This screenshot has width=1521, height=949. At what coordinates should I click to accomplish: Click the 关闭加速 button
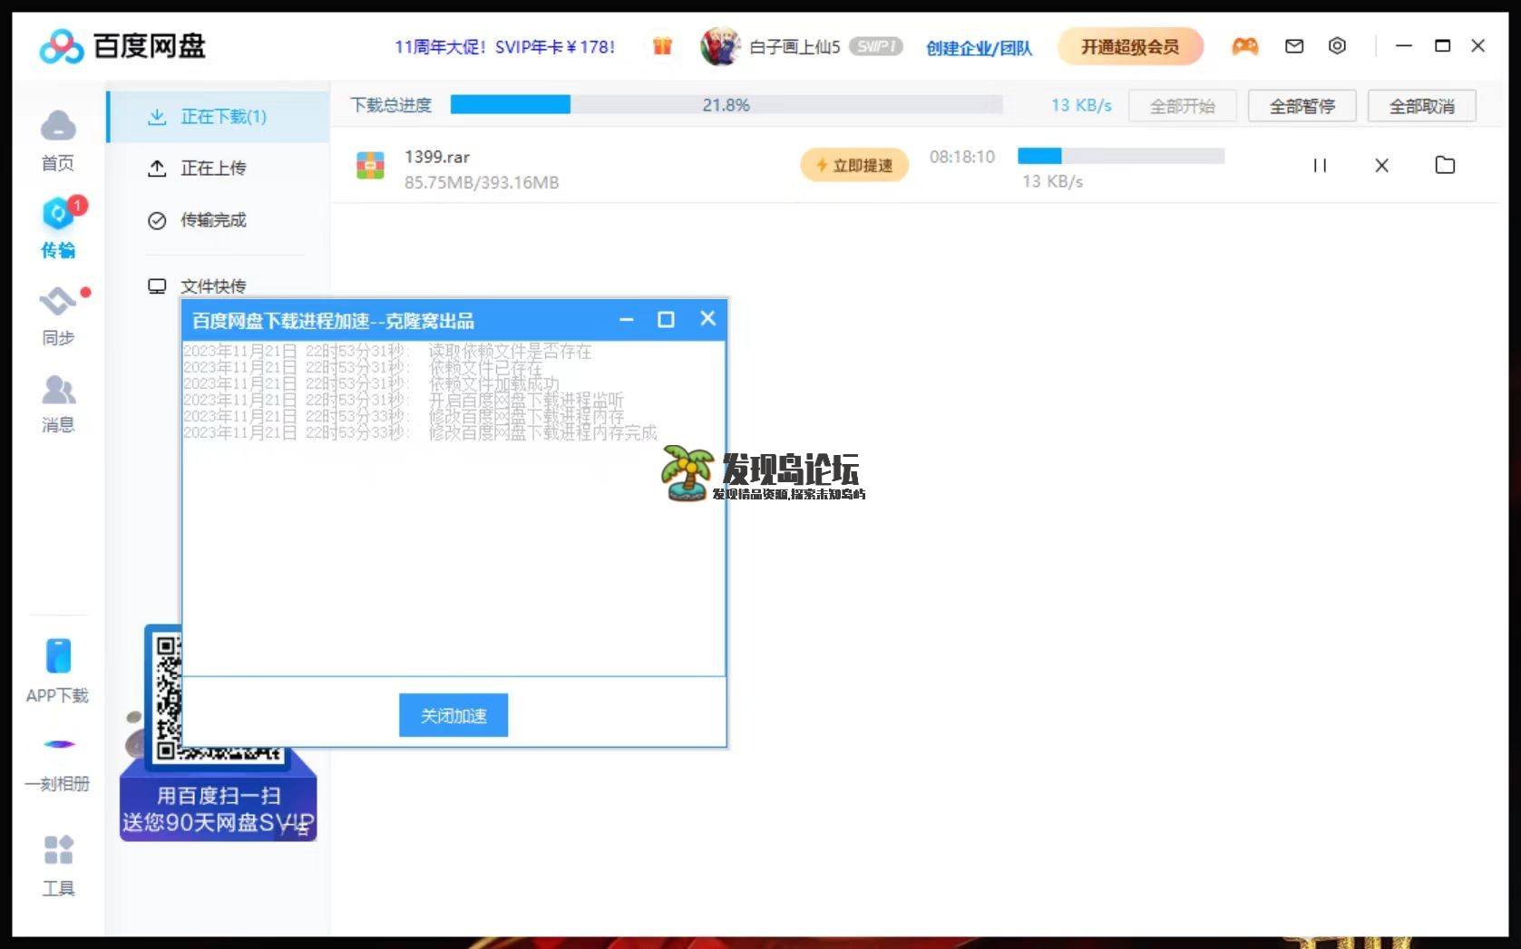click(x=453, y=715)
